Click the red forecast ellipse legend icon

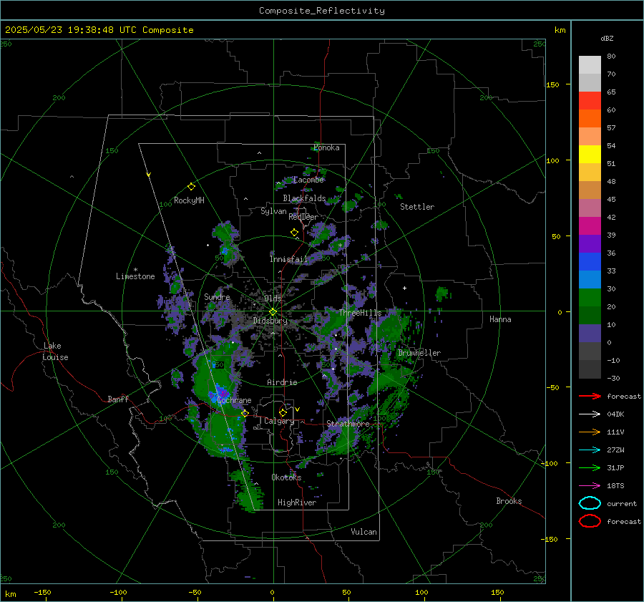[590, 521]
